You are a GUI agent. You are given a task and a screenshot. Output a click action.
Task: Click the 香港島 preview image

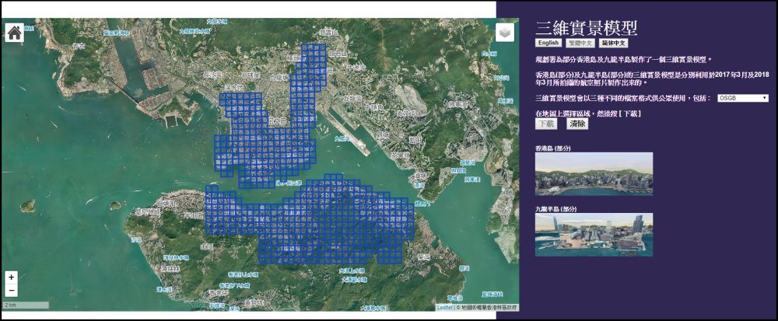pos(594,173)
